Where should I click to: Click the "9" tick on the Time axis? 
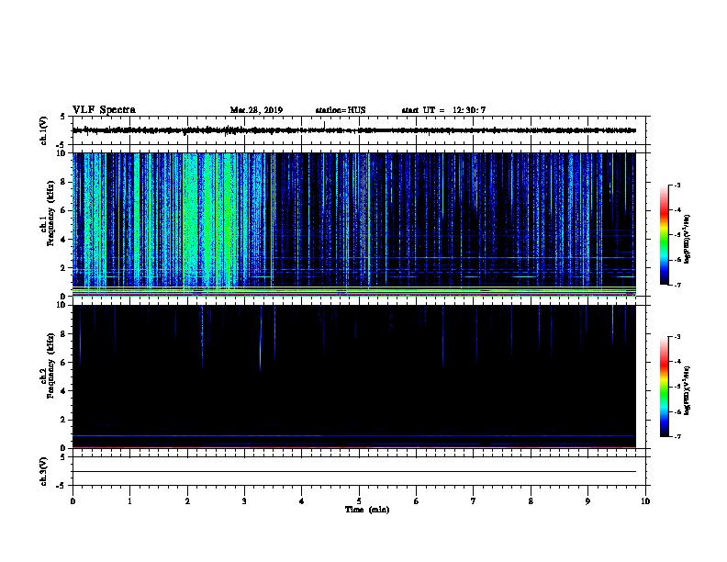click(x=587, y=500)
